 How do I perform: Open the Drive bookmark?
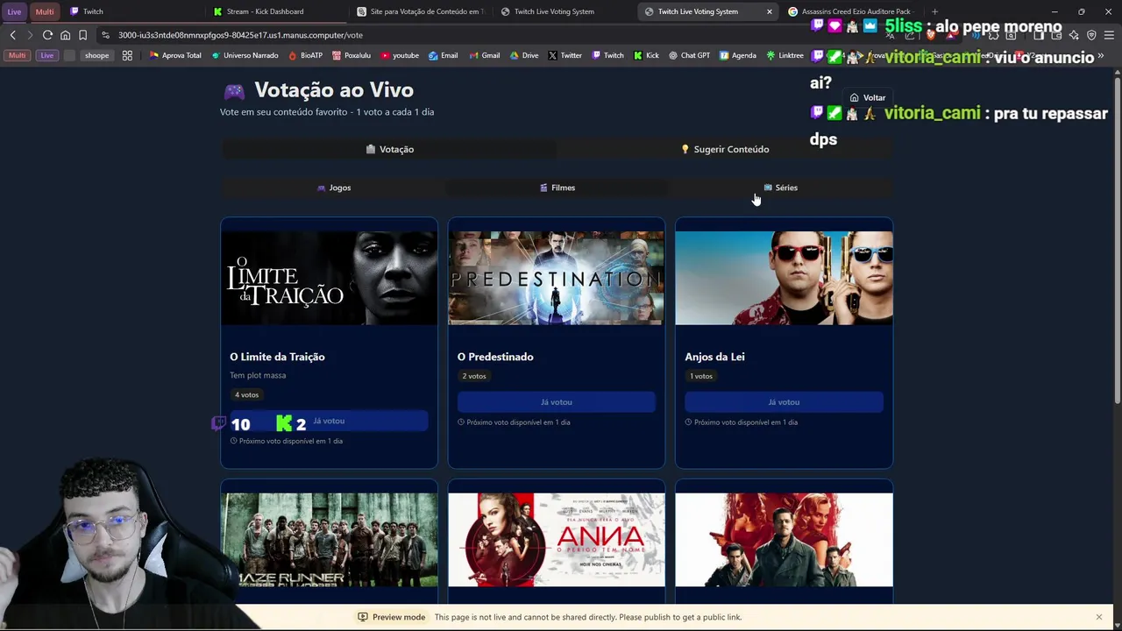(523, 55)
